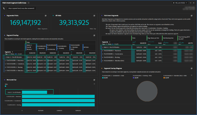
Task: Click Segment Overlap Diagram orange source dot
Action: tap(102, 68)
